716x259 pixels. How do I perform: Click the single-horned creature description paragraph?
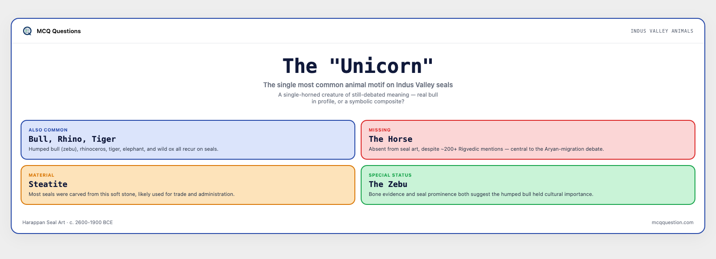pyautogui.click(x=358, y=98)
